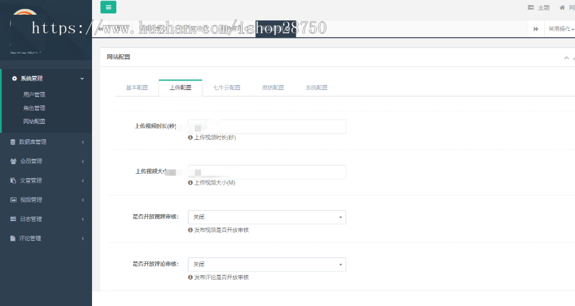Expand the 视频管理 chevron arrow
Screen dimensions: 575x306
click(x=83, y=200)
